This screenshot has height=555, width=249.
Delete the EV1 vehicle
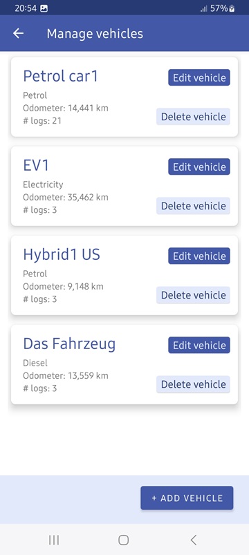(x=194, y=206)
